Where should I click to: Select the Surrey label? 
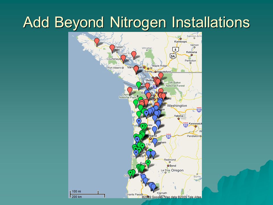(148, 71)
